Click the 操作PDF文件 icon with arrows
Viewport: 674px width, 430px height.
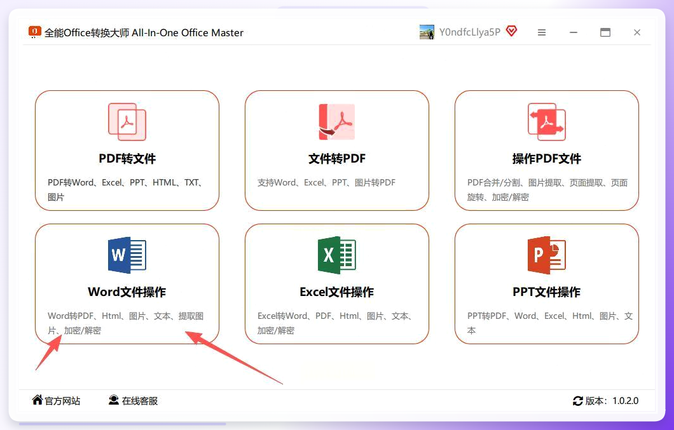546,122
